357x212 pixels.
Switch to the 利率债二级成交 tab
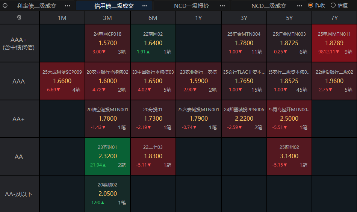click(x=37, y=6)
